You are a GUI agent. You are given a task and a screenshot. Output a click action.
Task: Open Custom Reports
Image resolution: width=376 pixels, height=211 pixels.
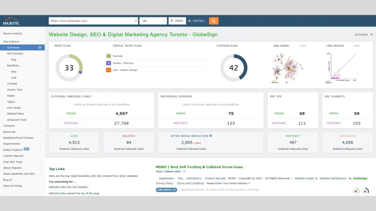pos(13,156)
